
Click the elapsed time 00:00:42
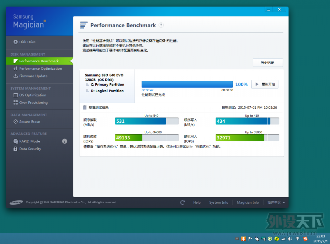[147, 90]
